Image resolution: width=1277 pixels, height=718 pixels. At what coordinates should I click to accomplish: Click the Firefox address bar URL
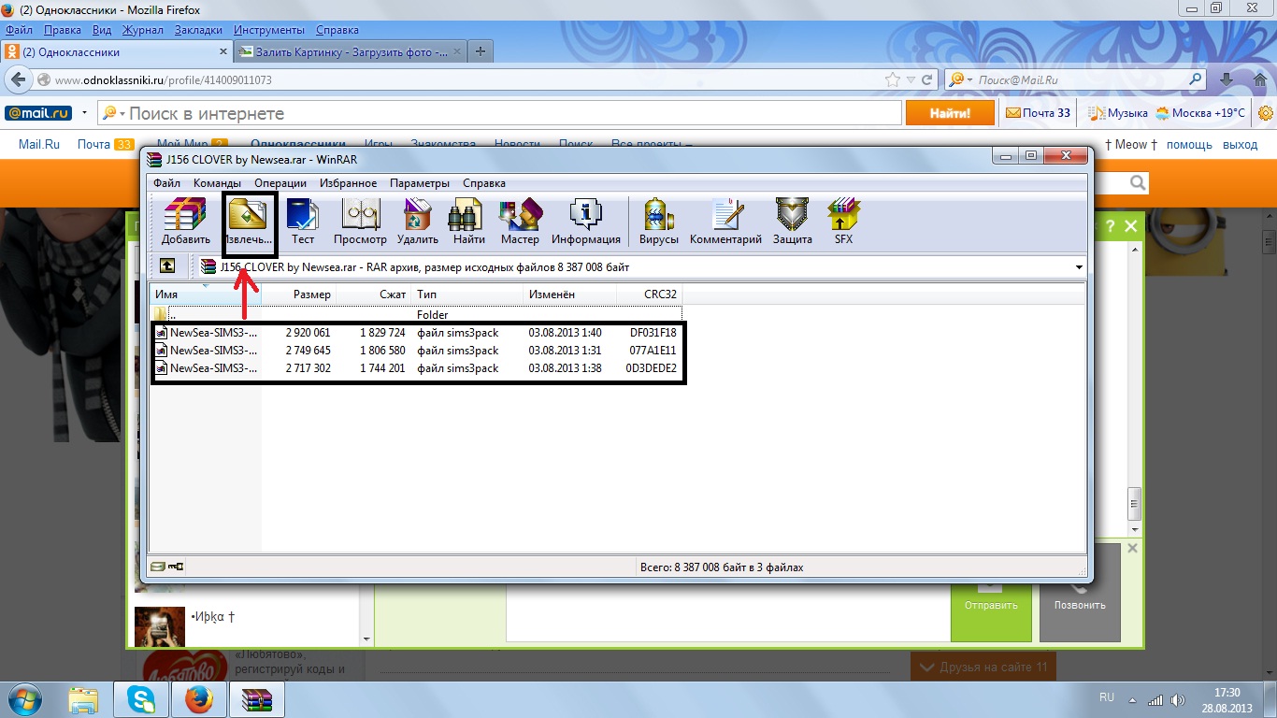point(164,80)
